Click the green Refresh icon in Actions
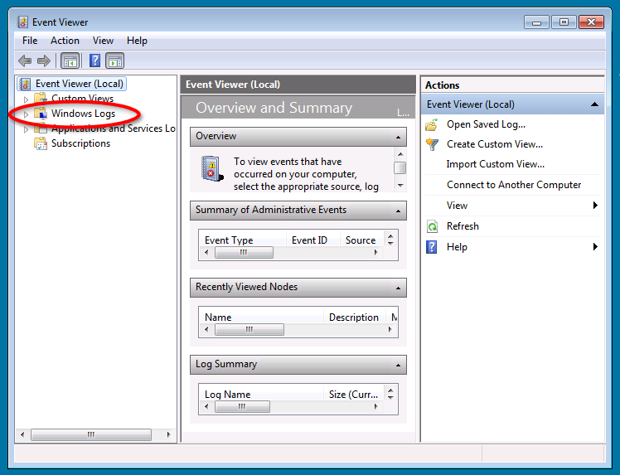 (x=432, y=226)
